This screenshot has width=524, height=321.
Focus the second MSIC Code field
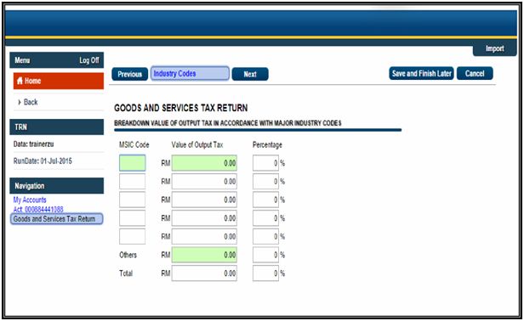click(x=133, y=181)
